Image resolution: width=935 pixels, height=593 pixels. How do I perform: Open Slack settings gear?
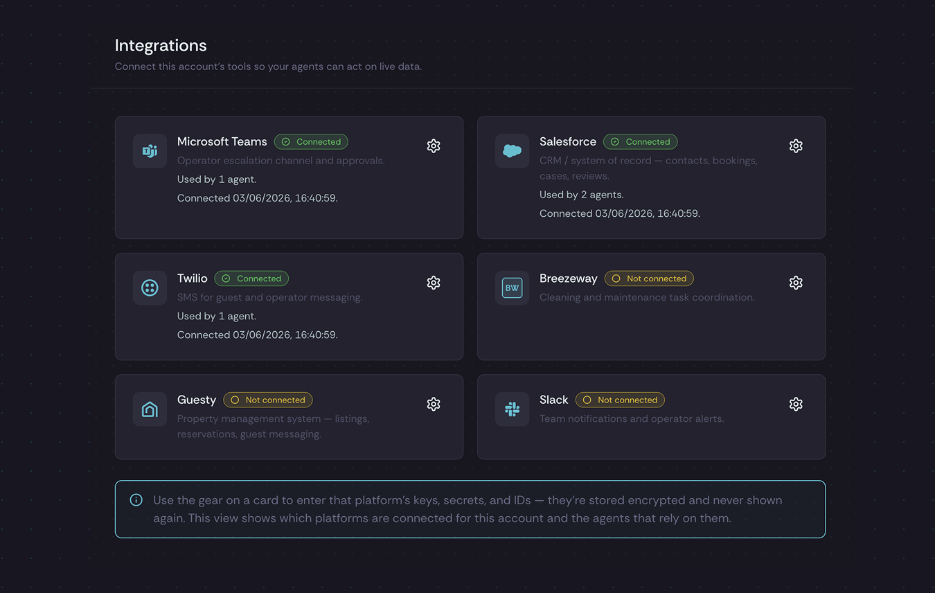click(x=796, y=404)
